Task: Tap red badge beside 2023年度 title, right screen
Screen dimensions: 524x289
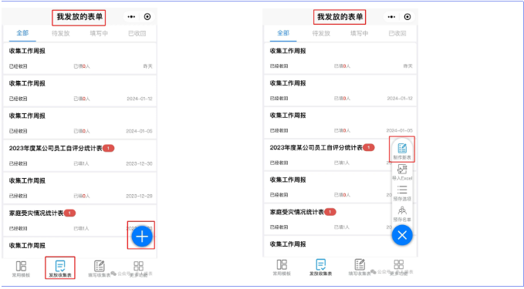Action: click(369, 147)
